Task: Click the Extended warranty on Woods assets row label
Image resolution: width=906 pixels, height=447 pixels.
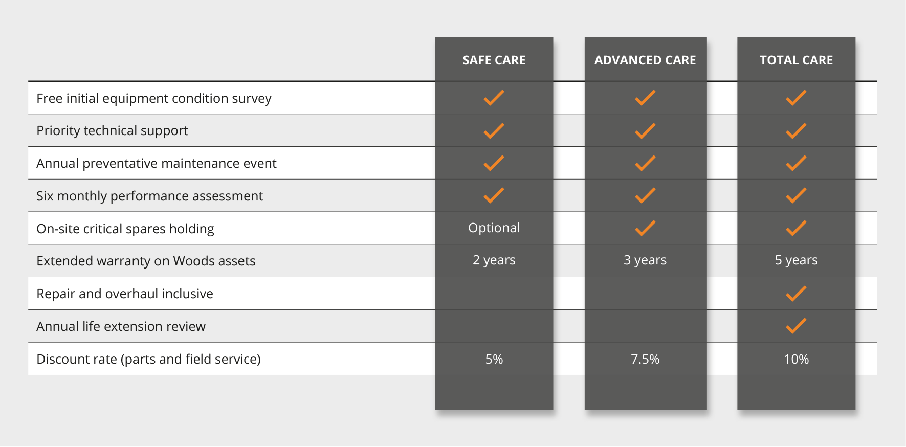Action: click(146, 261)
